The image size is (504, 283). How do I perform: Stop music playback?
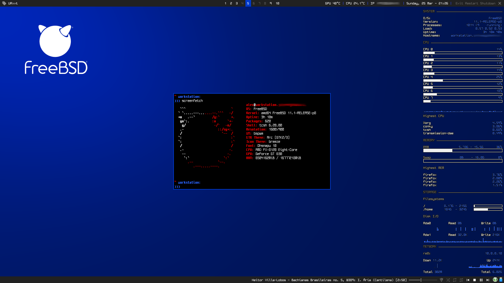click(474, 280)
